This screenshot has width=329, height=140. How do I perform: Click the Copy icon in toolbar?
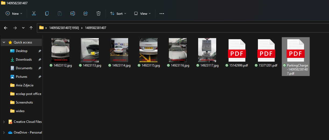(x=47, y=13)
